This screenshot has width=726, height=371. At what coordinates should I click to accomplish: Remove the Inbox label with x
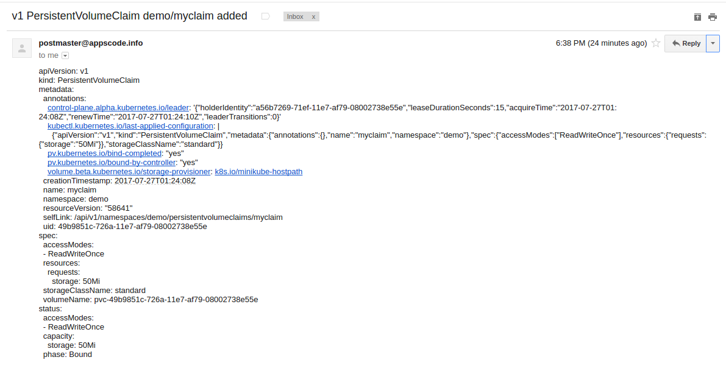(x=313, y=16)
